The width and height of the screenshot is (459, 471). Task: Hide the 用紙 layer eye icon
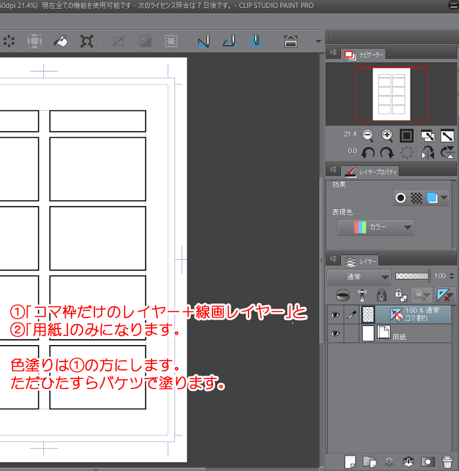335,333
